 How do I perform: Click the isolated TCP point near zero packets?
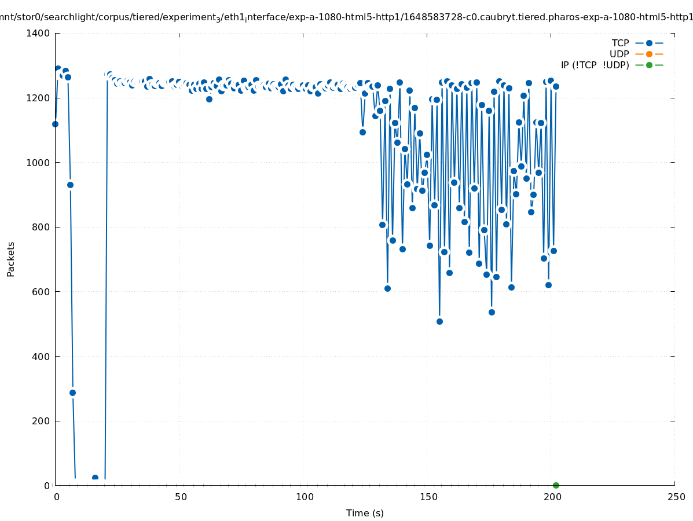point(95,478)
